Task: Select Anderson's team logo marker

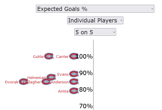Action: 74,82
